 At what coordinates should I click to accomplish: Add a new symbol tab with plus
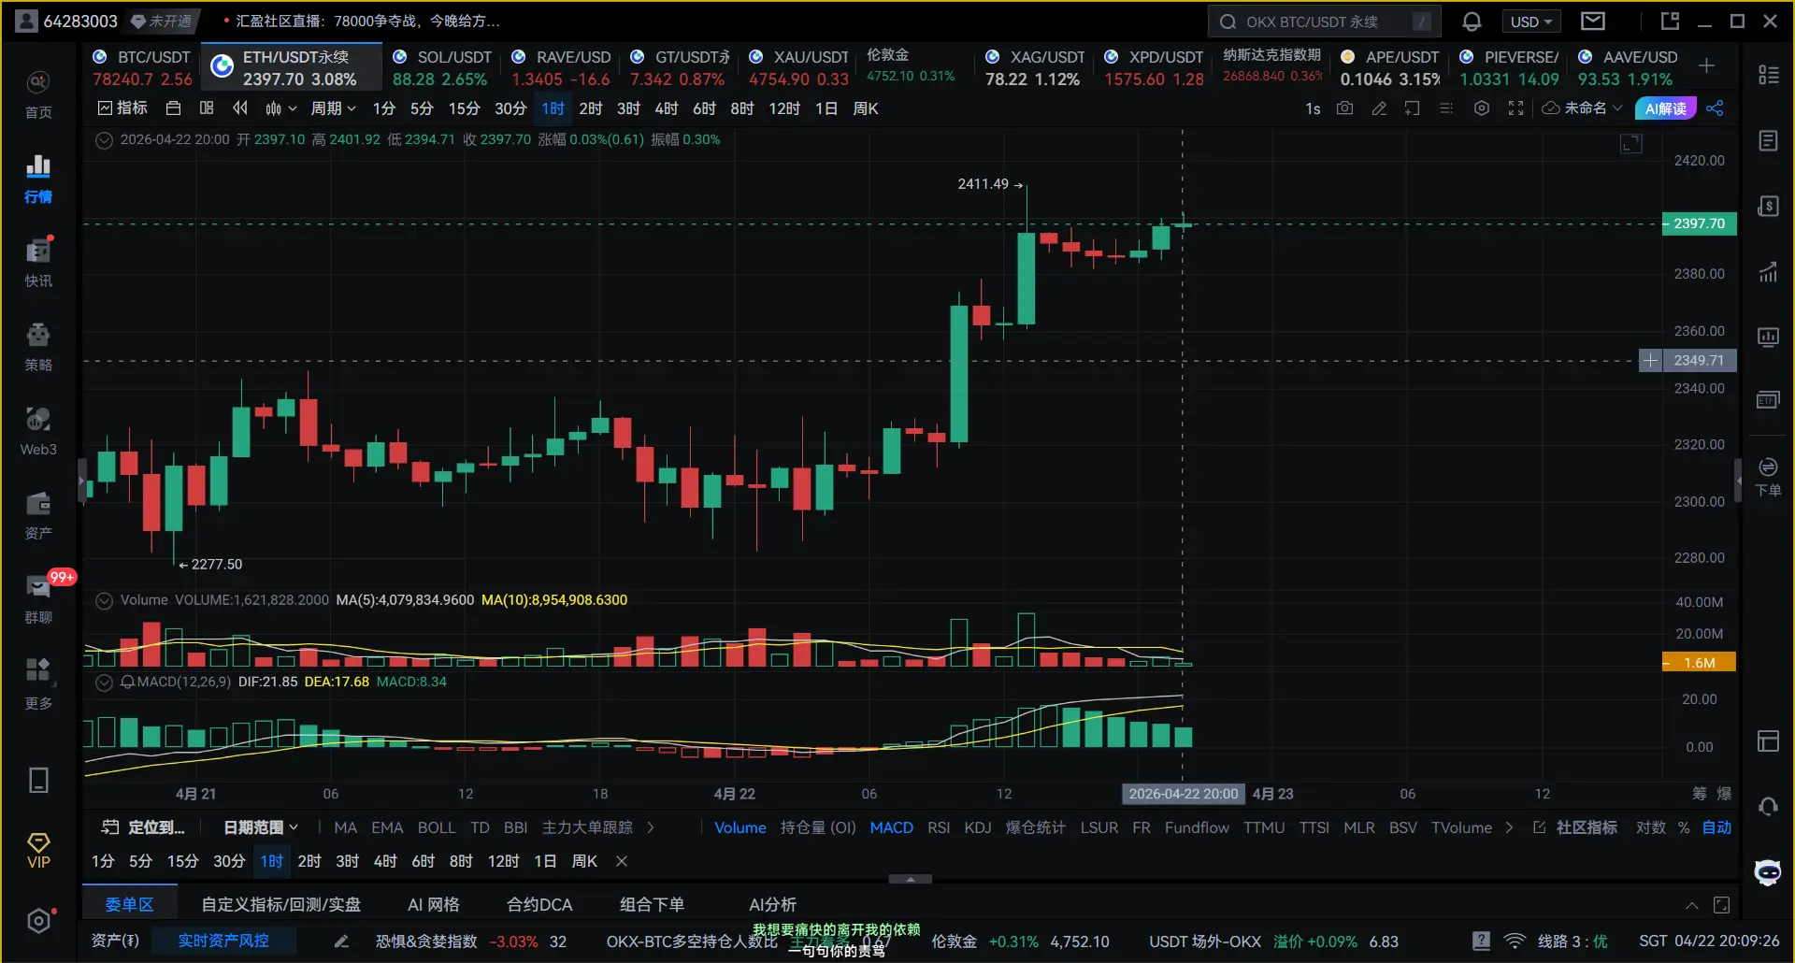(1706, 65)
